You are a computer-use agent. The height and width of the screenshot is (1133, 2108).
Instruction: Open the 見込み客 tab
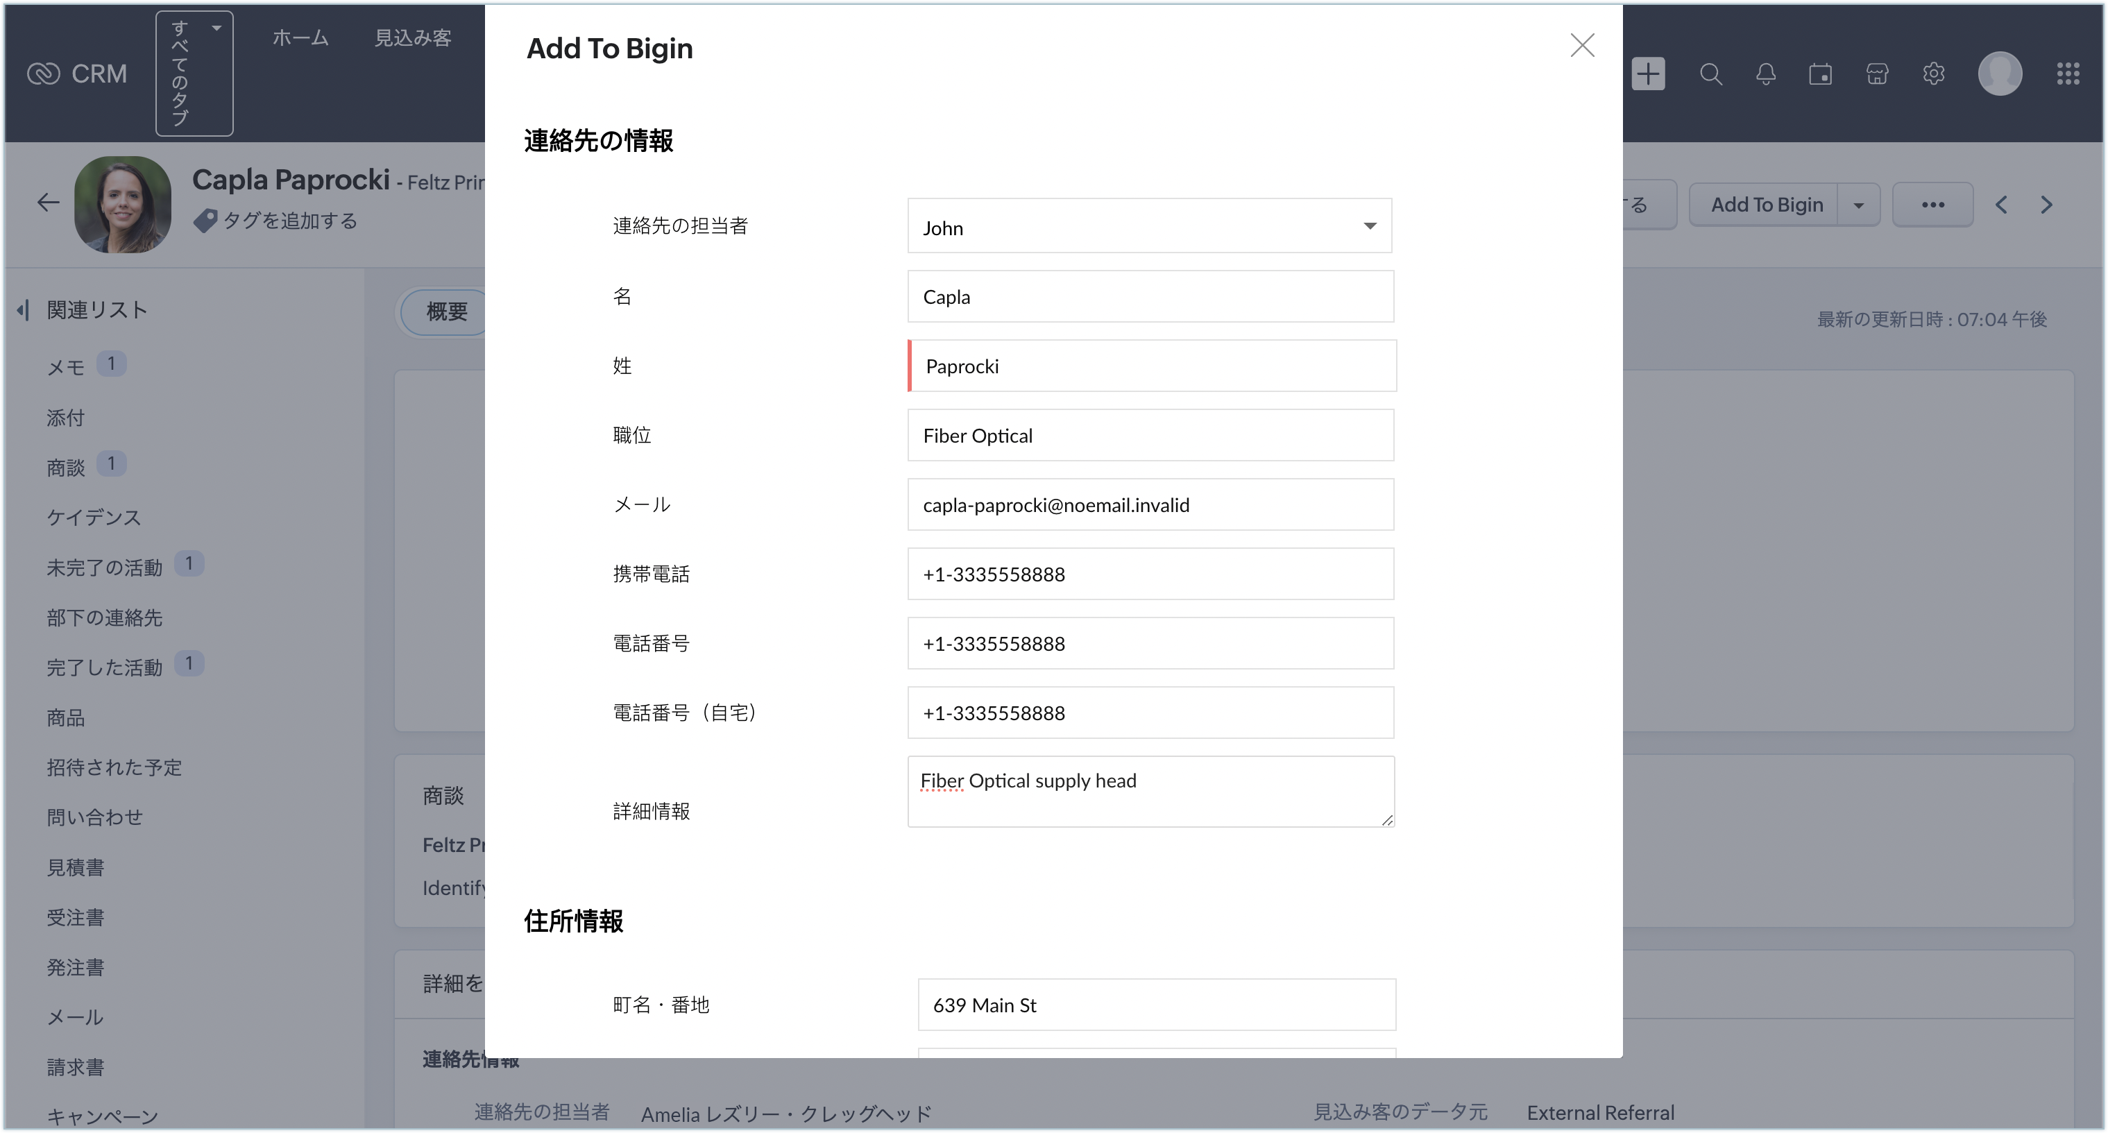tap(412, 37)
